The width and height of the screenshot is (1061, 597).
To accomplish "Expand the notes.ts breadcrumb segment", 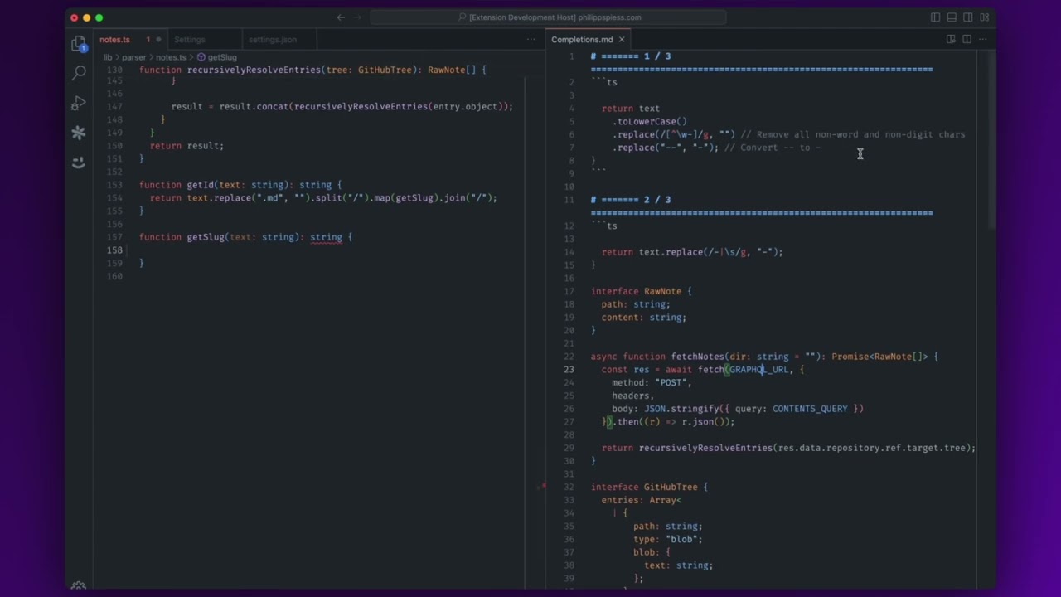I will point(171,57).
